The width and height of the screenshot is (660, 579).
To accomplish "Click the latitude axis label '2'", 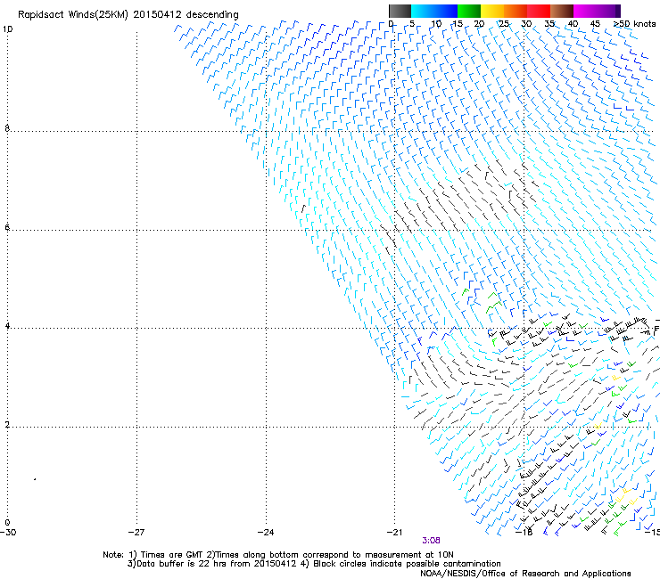I will [x=7, y=424].
